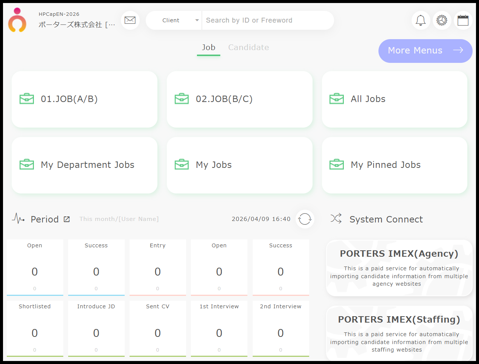Screen dimensions: 479x364
Task: Expand the Client search type dropdown
Action: (174, 20)
